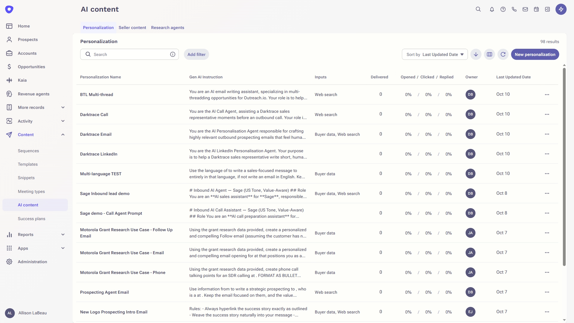Open notifications bell icon

pyautogui.click(x=492, y=9)
